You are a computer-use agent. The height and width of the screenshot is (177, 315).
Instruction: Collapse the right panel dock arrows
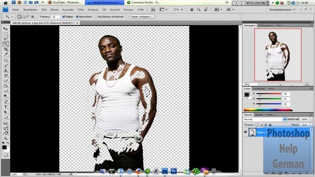pos(312,22)
